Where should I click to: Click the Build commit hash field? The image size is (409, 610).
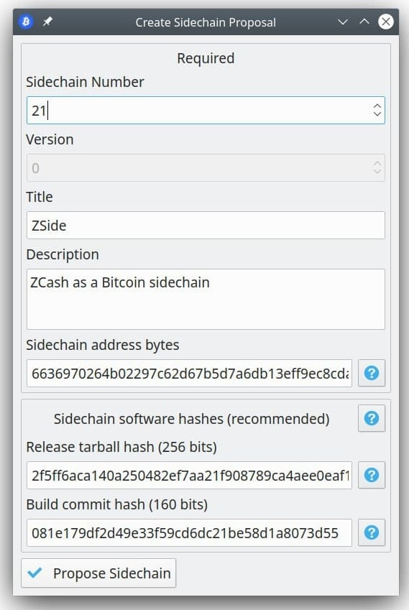click(x=189, y=532)
